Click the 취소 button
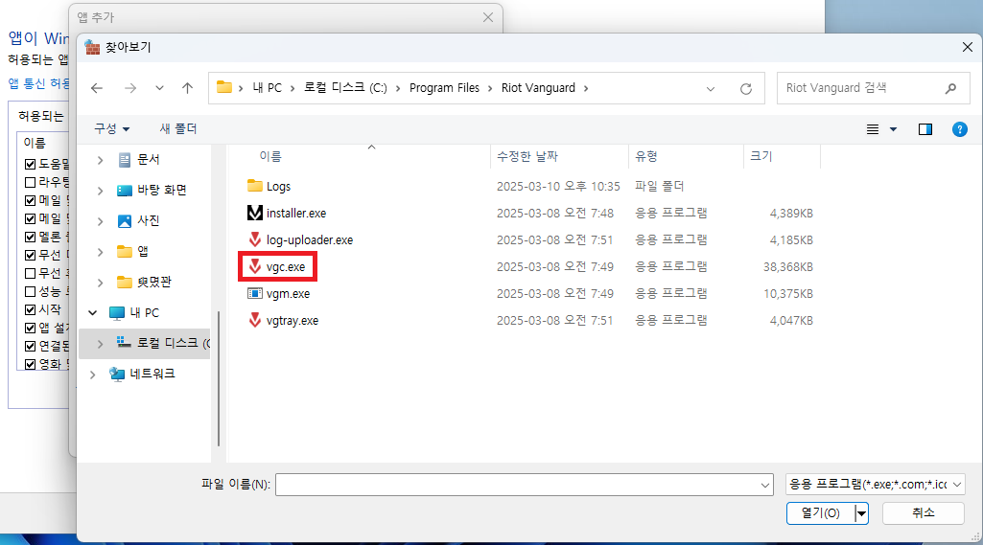Viewport: 983px width, 545px height. point(923,513)
